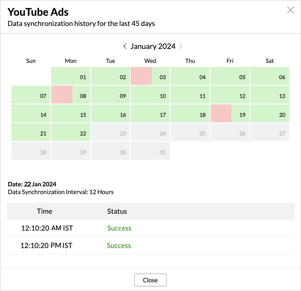Click the greyed-out date 25
301x291 pixels.
pos(190,132)
